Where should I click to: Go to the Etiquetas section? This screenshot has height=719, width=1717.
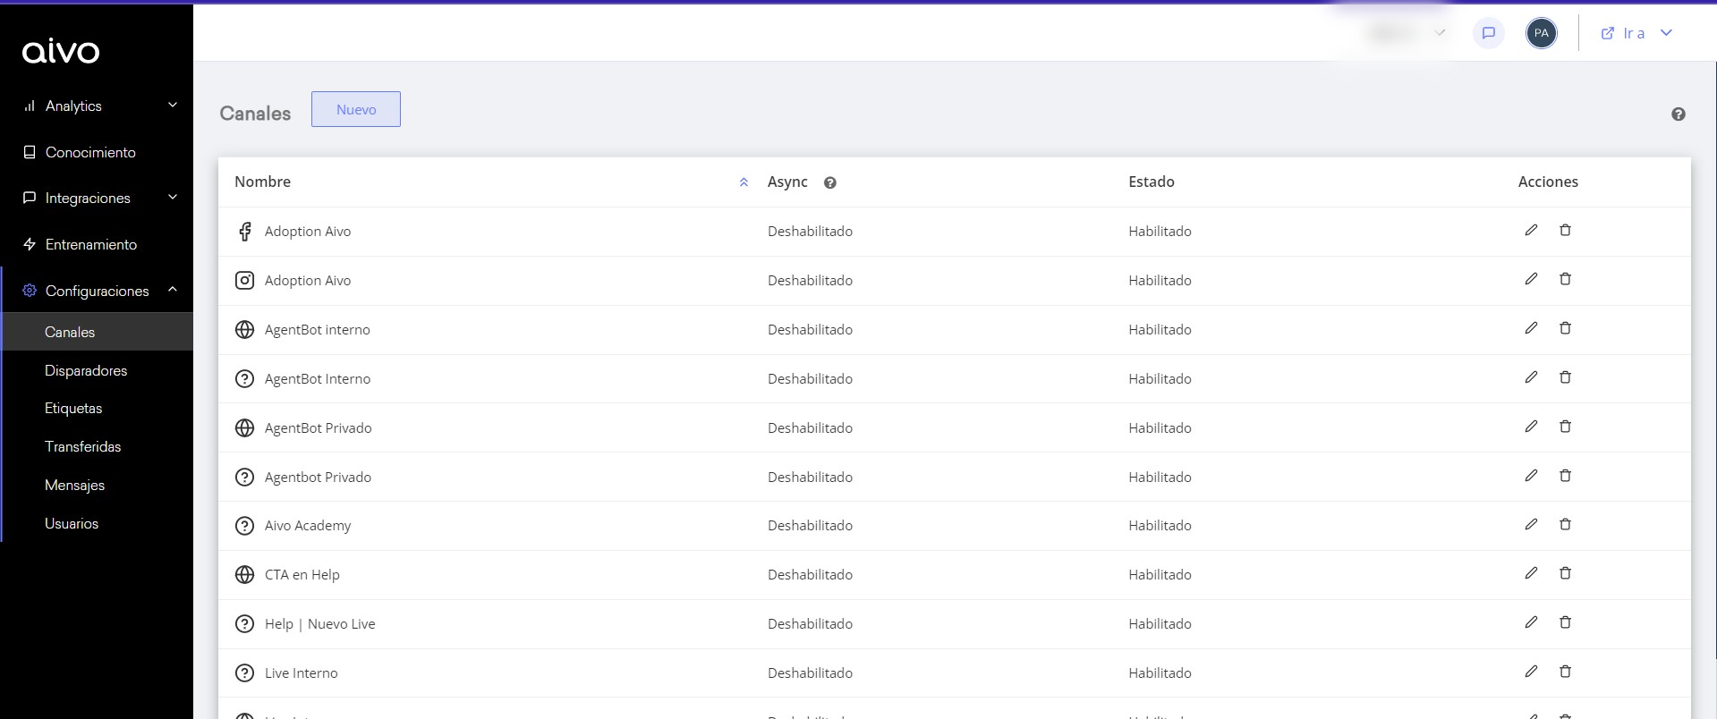tap(73, 408)
